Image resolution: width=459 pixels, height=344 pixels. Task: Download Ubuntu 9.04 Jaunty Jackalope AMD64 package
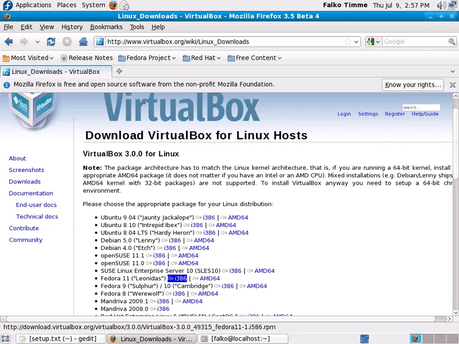point(238,217)
